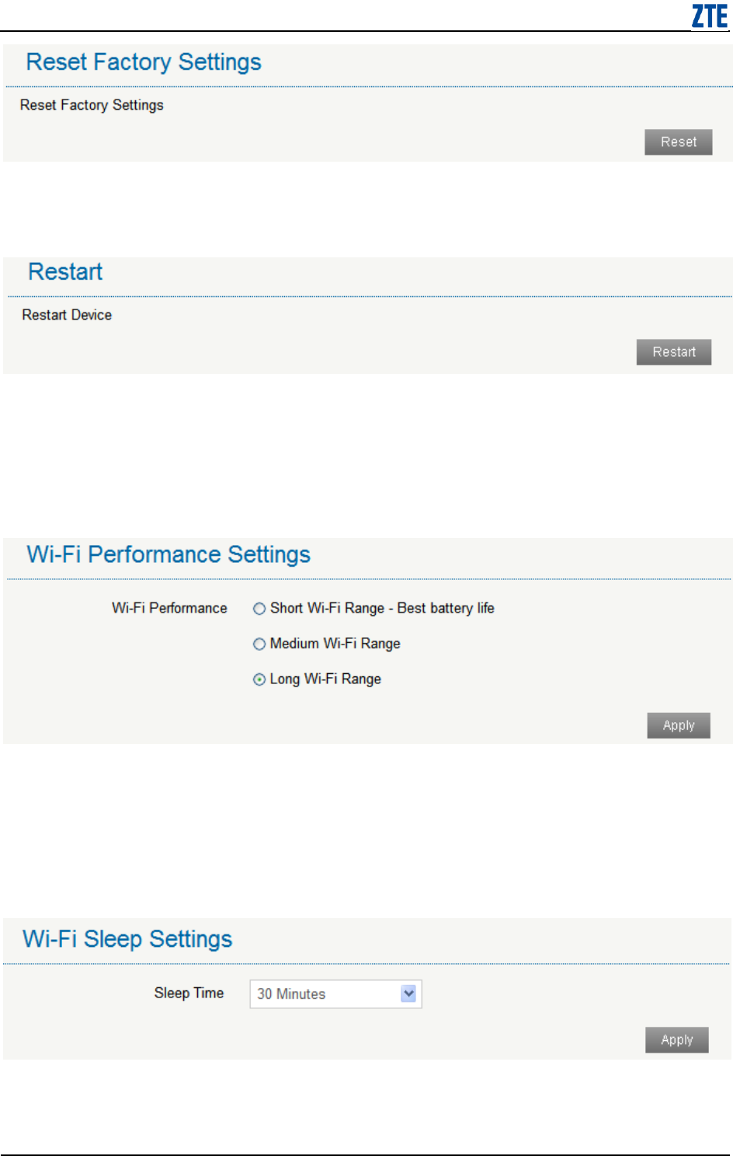The image size is (733, 1156).
Task: Click the Sleep Time label
Action: [189, 994]
